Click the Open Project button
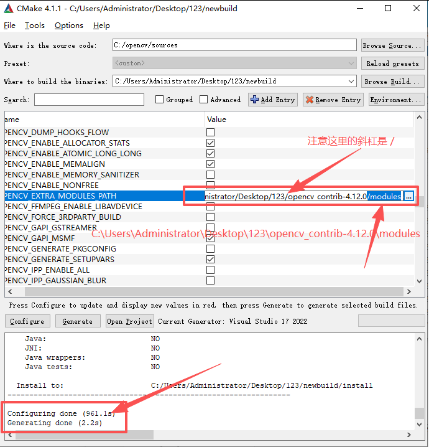 [x=130, y=321]
